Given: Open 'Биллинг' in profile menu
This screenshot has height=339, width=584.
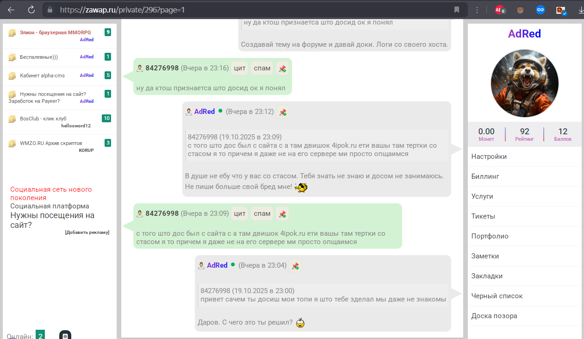Looking at the screenshot, I should click(x=485, y=176).
